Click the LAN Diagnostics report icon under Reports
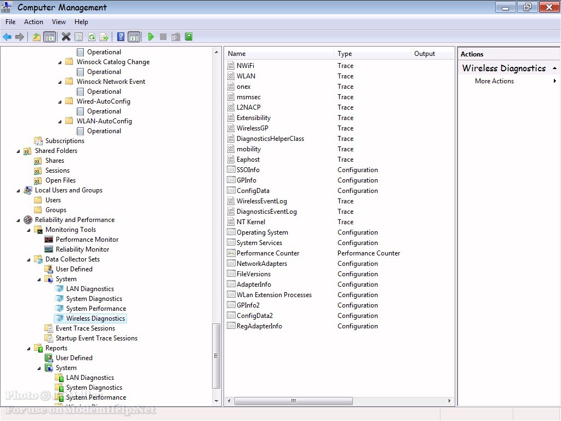The image size is (561, 421). tap(59, 378)
